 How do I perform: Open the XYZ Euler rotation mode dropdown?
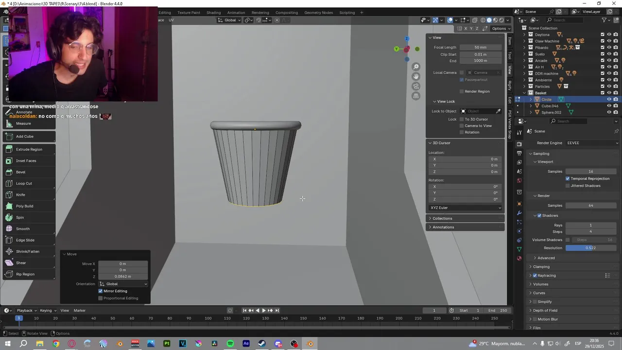pyautogui.click(x=466, y=208)
